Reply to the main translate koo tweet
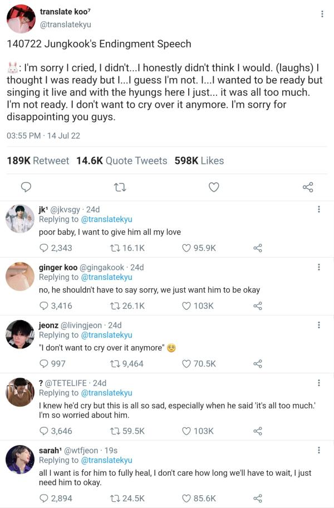334x508 pixels. click(25, 187)
